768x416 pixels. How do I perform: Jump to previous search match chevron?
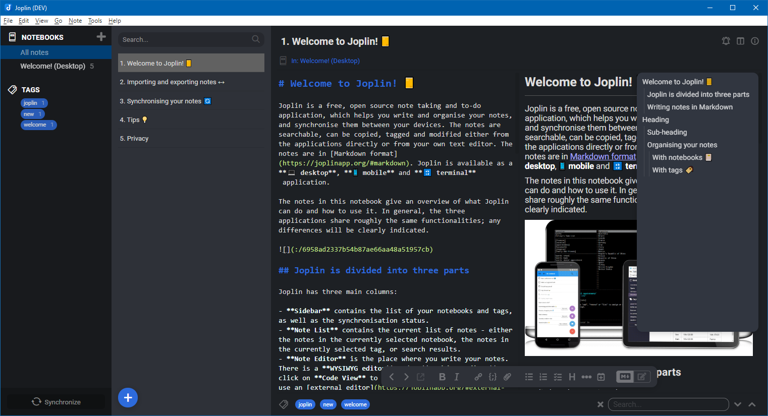(752, 404)
